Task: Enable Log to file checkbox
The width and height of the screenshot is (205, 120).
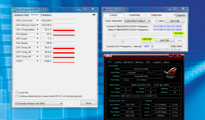Action: pyautogui.click(x=17, y=92)
